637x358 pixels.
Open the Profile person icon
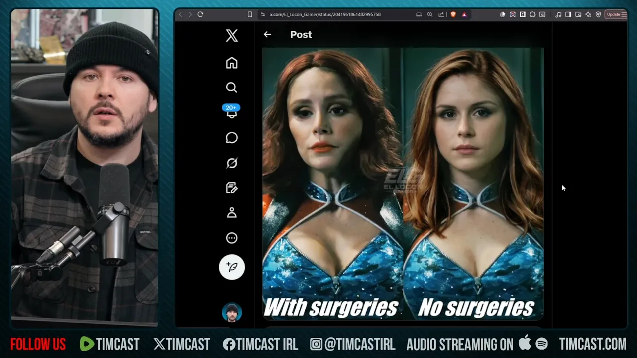(232, 213)
